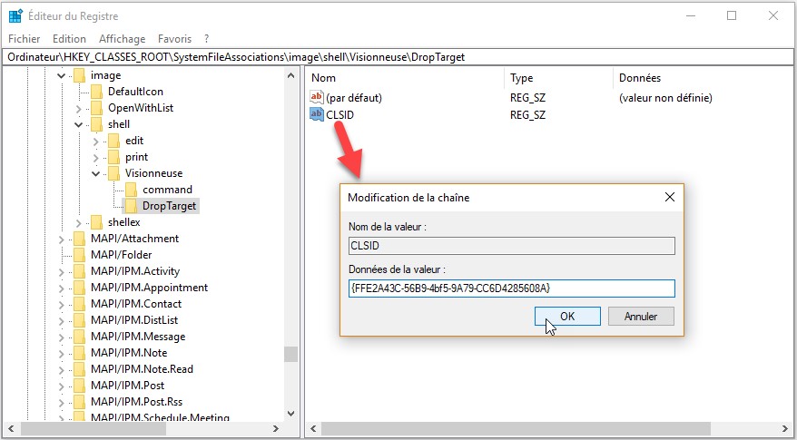Click the folder icon next to image
Image resolution: width=797 pixels, height=440 pixels.
click(79, 75)
